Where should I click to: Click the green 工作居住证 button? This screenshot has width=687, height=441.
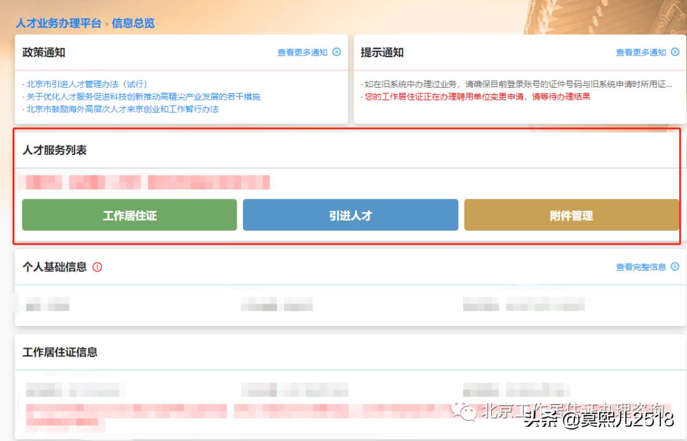tap(129, 215)
